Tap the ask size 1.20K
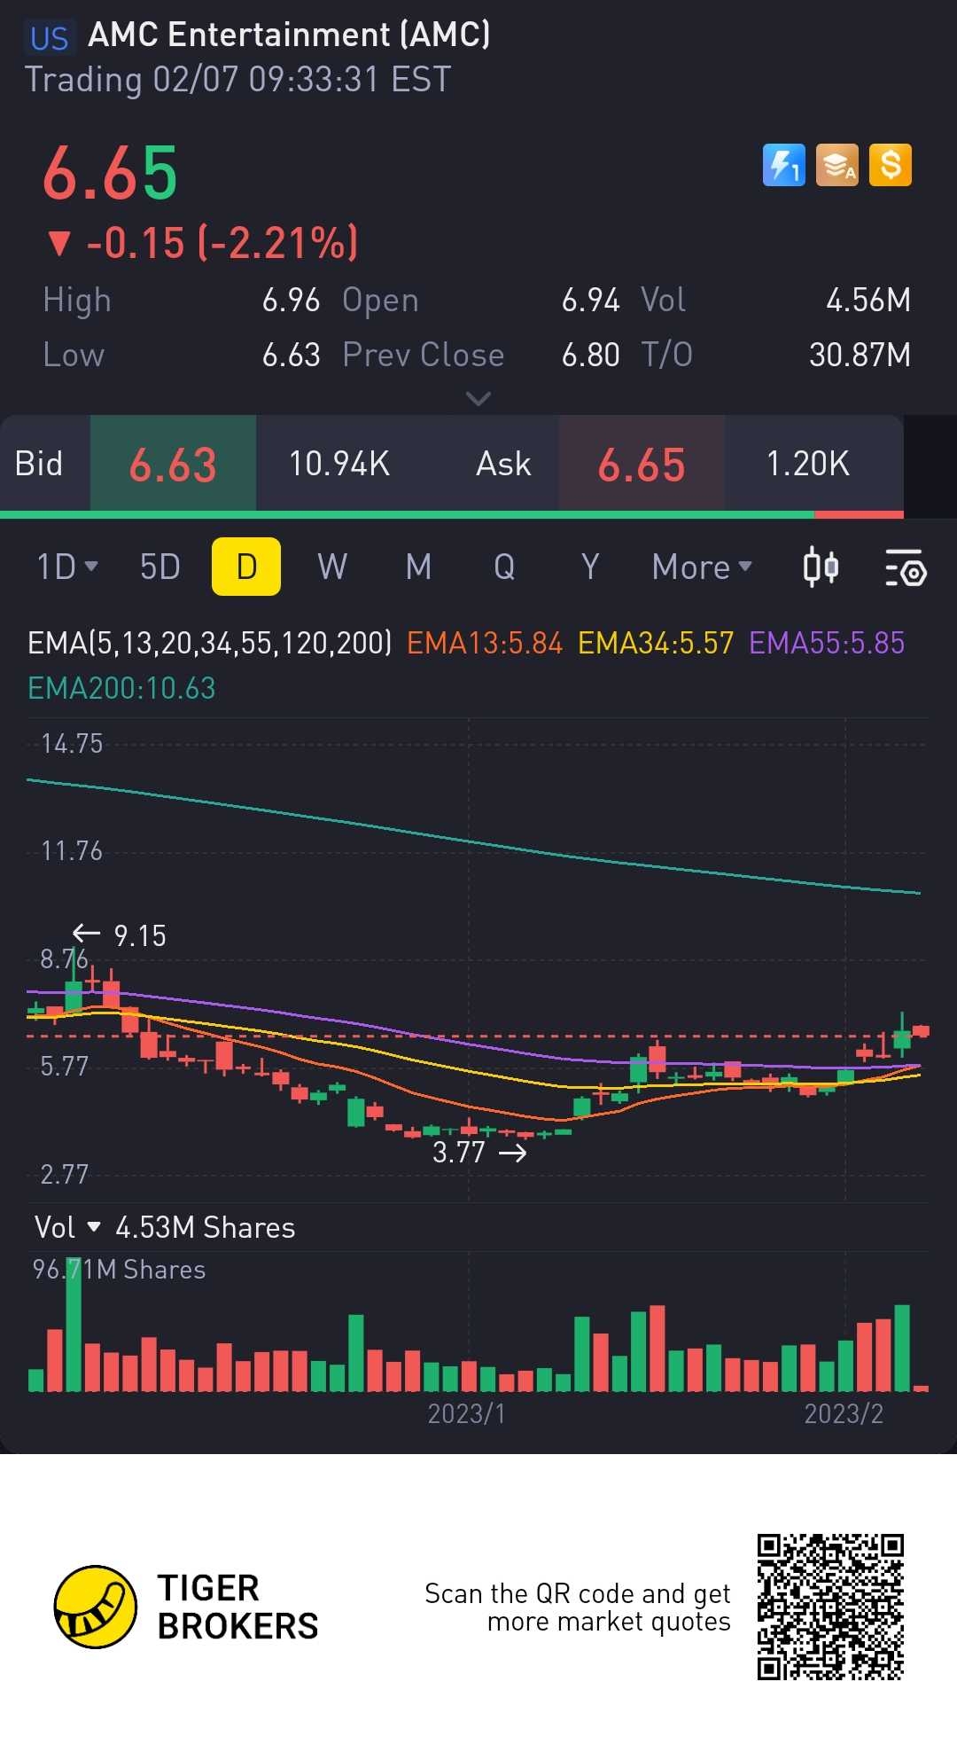957x1760 pixels. [807, 464]
